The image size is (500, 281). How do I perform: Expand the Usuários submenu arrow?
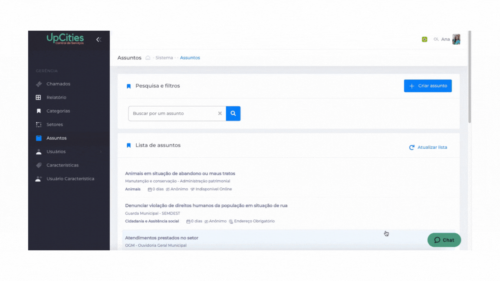coord(101,152)
